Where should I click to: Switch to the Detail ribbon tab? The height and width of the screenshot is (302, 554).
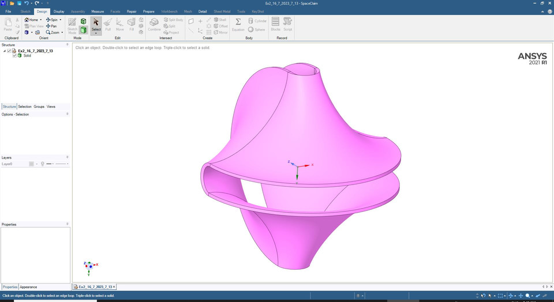tap(203, 12)
